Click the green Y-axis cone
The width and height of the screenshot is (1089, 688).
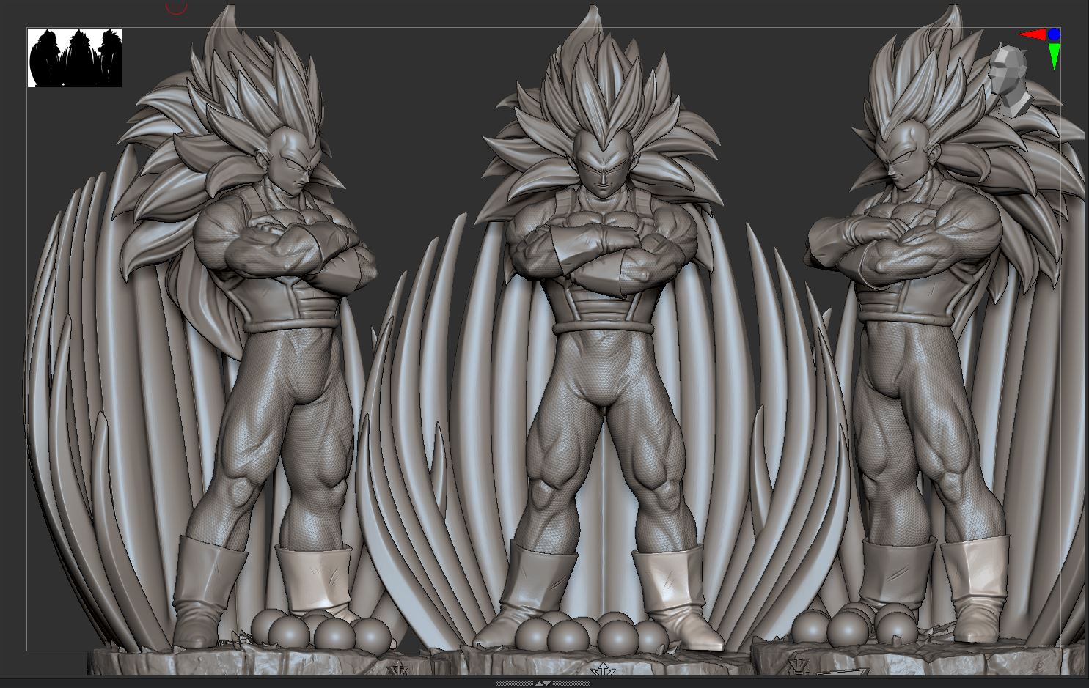(1055, 56)
